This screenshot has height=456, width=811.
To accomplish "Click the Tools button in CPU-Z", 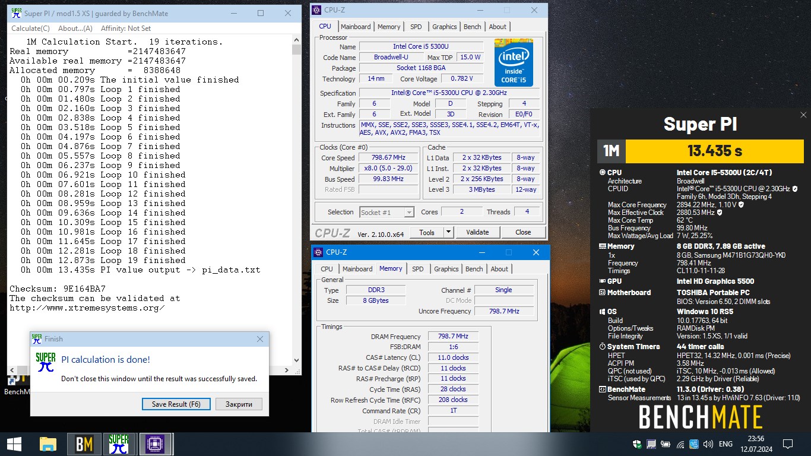I will [427, 232].
